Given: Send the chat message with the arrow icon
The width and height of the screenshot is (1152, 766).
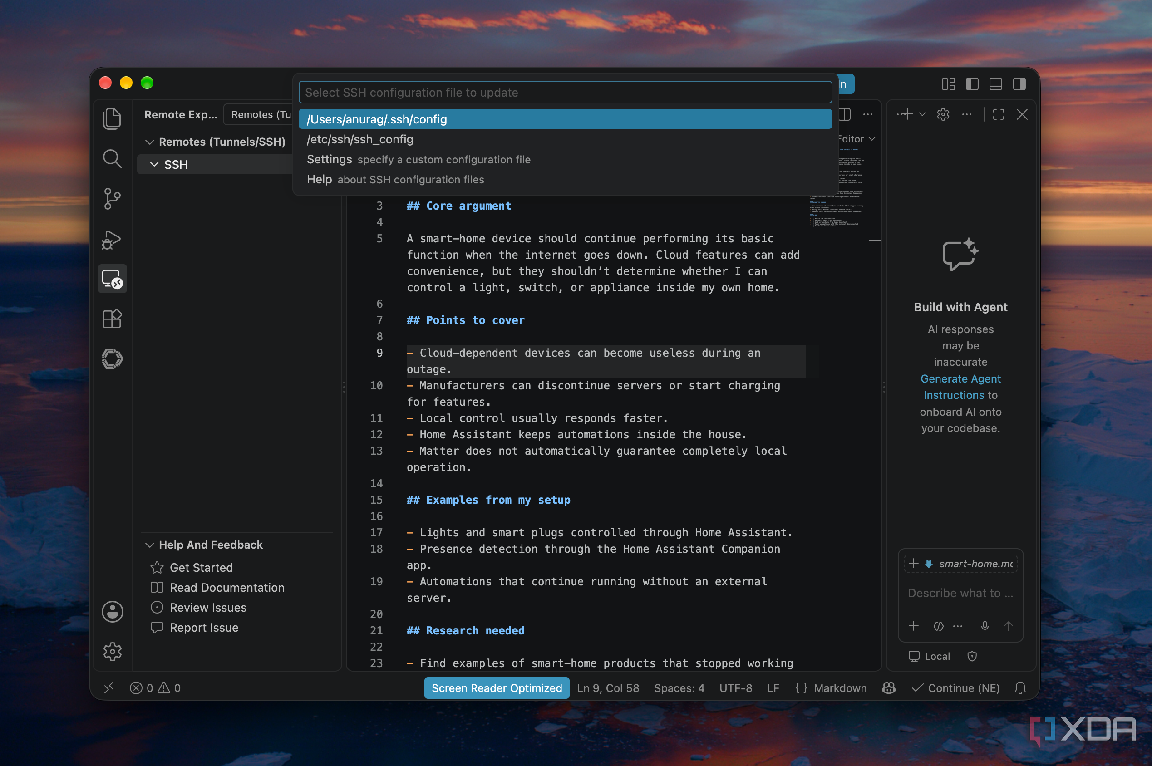Looking at the screenshot, I should (x=1009, y=626).
